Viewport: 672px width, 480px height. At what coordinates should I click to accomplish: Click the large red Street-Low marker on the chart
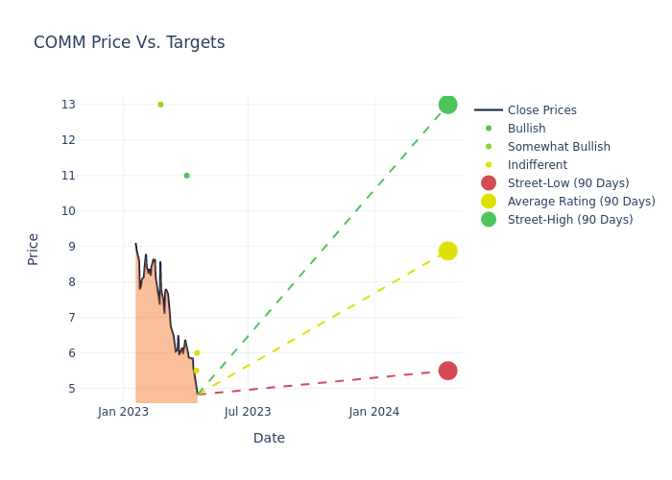[x=447, y=371]
